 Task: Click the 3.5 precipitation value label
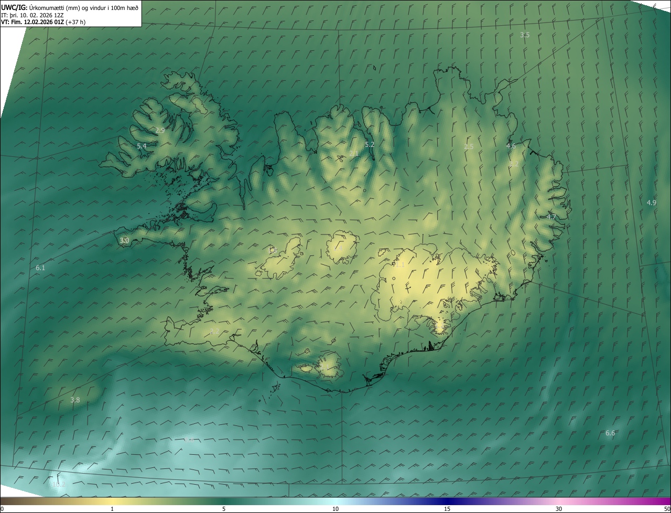point(524,35)
